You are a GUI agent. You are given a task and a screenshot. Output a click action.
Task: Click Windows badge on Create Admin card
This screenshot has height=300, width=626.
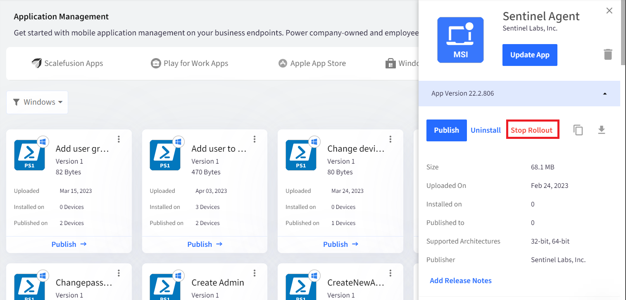pos(179,275)
